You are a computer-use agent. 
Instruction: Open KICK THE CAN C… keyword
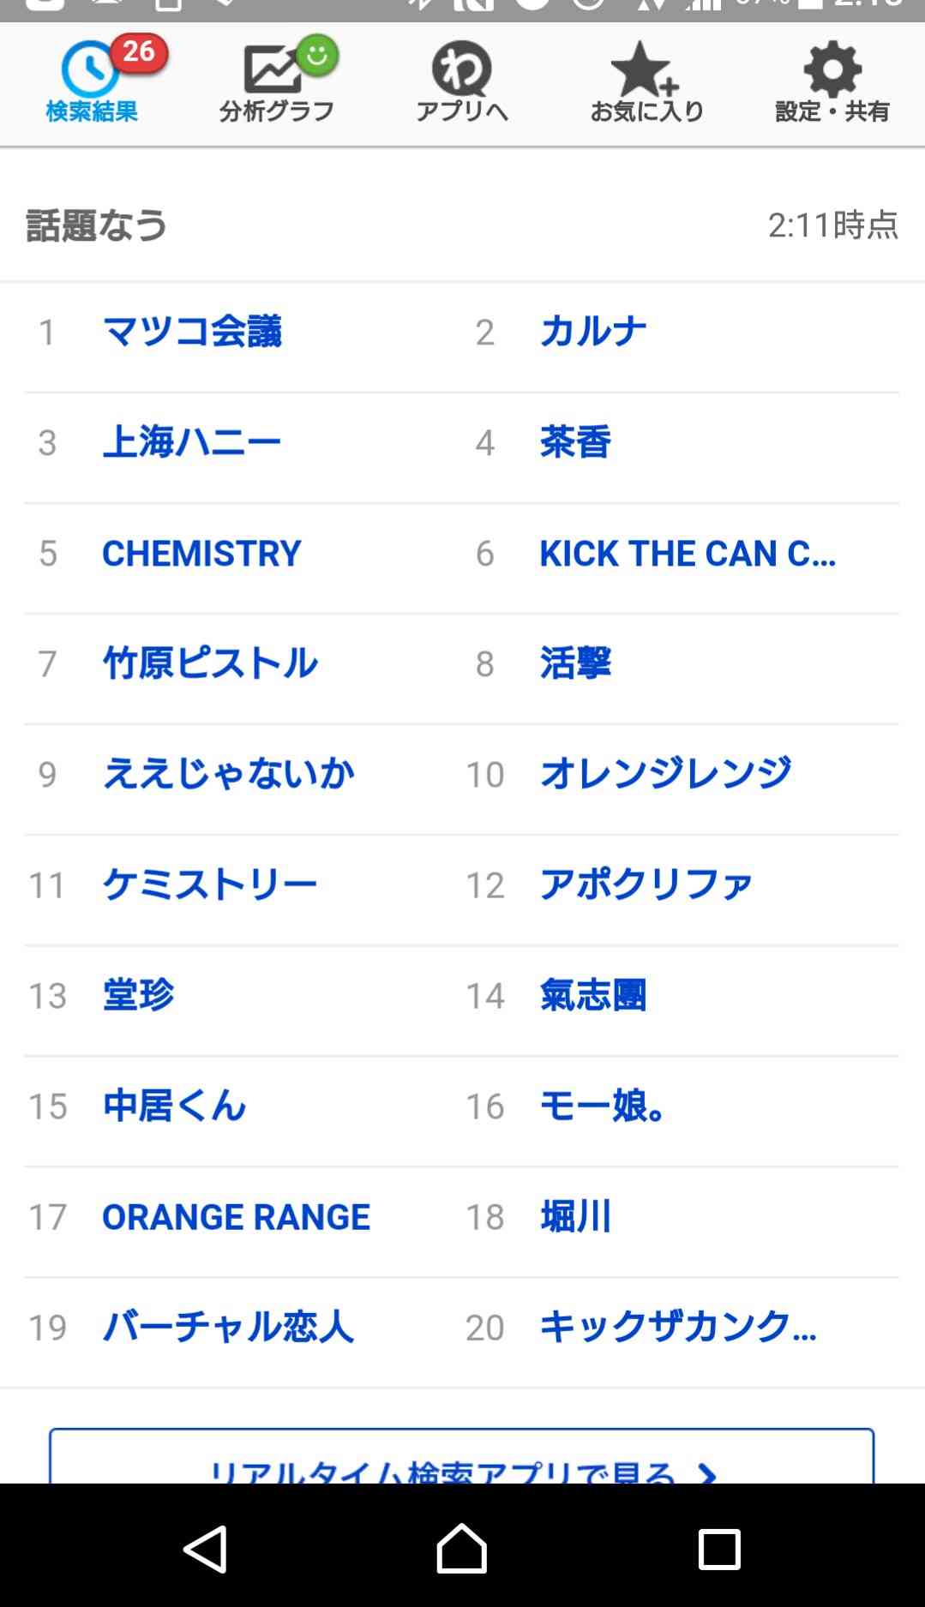pyautogui.click(x=688, y=553)
